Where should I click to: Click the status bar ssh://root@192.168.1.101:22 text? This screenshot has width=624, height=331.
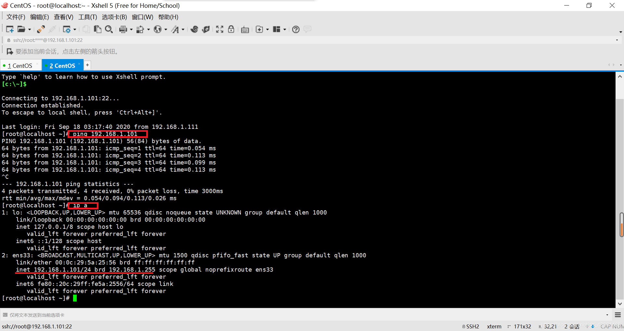pos(37,326)
